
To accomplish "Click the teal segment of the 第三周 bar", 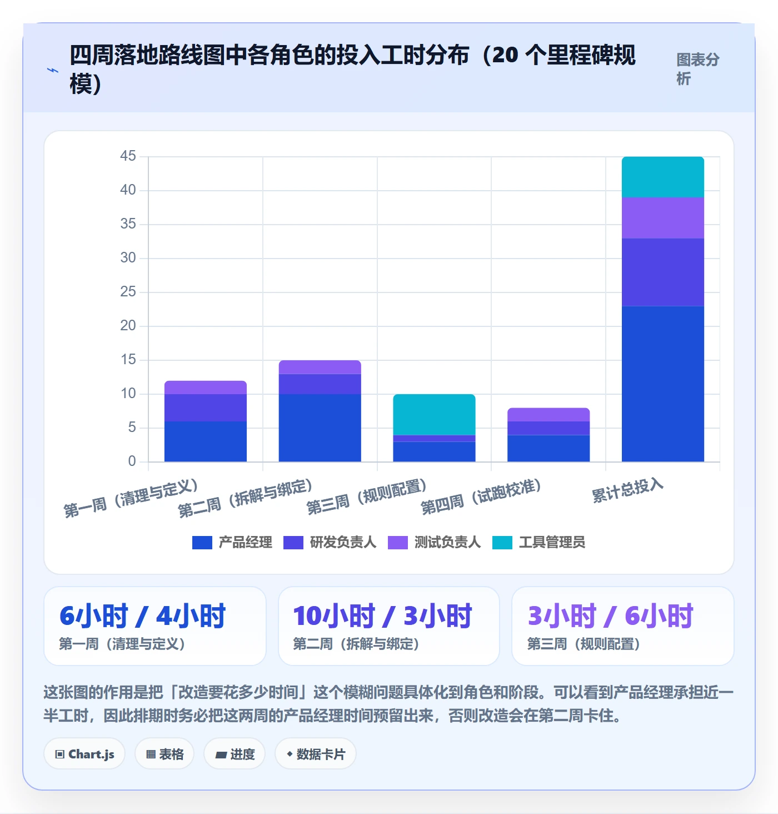I will [434, 414].
